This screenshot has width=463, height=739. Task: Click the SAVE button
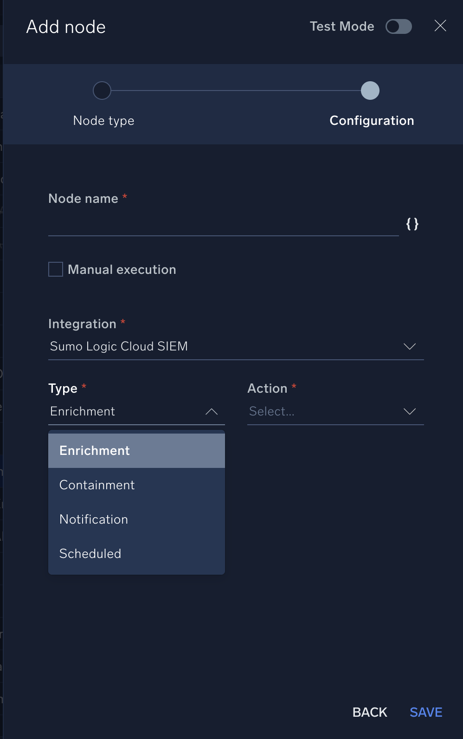pos(425,712)
